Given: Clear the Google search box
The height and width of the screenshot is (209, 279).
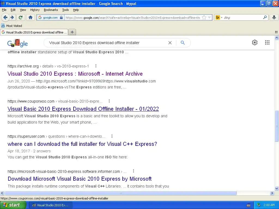Looking at the screenshot, I should coord(170,43).
